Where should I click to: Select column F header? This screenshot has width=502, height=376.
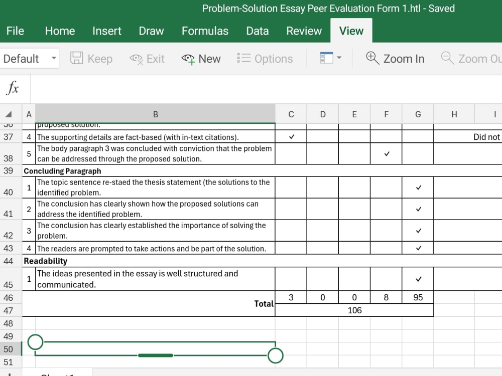386,114
